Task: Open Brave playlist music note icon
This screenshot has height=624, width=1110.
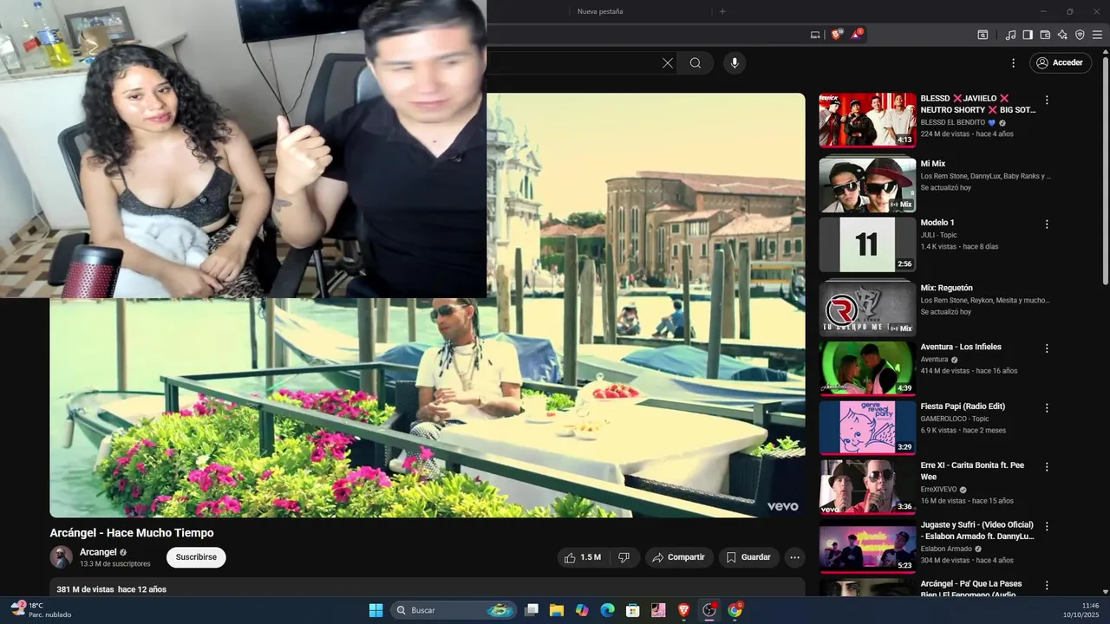Action: tap(1010, 35)
